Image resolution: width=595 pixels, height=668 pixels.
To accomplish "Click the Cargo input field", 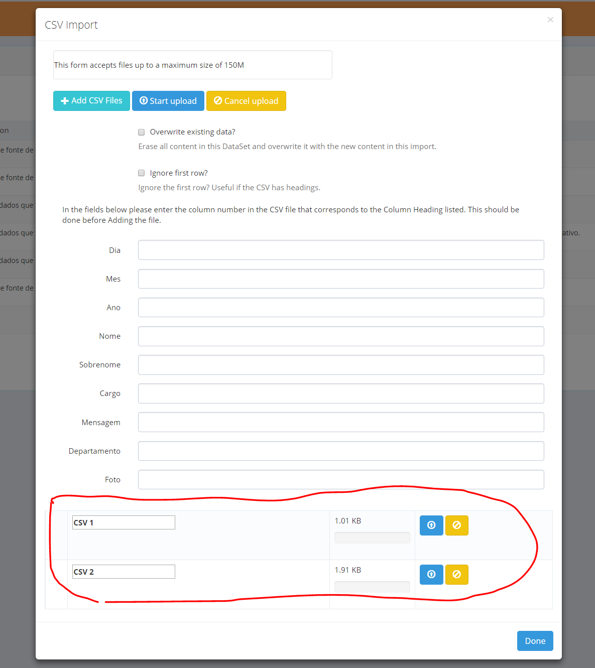I will pos(341,393).
